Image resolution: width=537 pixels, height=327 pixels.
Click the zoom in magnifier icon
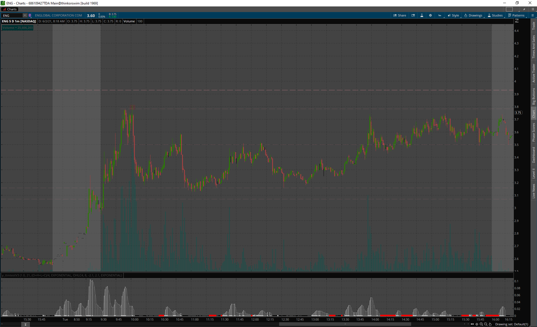tap(481, 324)
